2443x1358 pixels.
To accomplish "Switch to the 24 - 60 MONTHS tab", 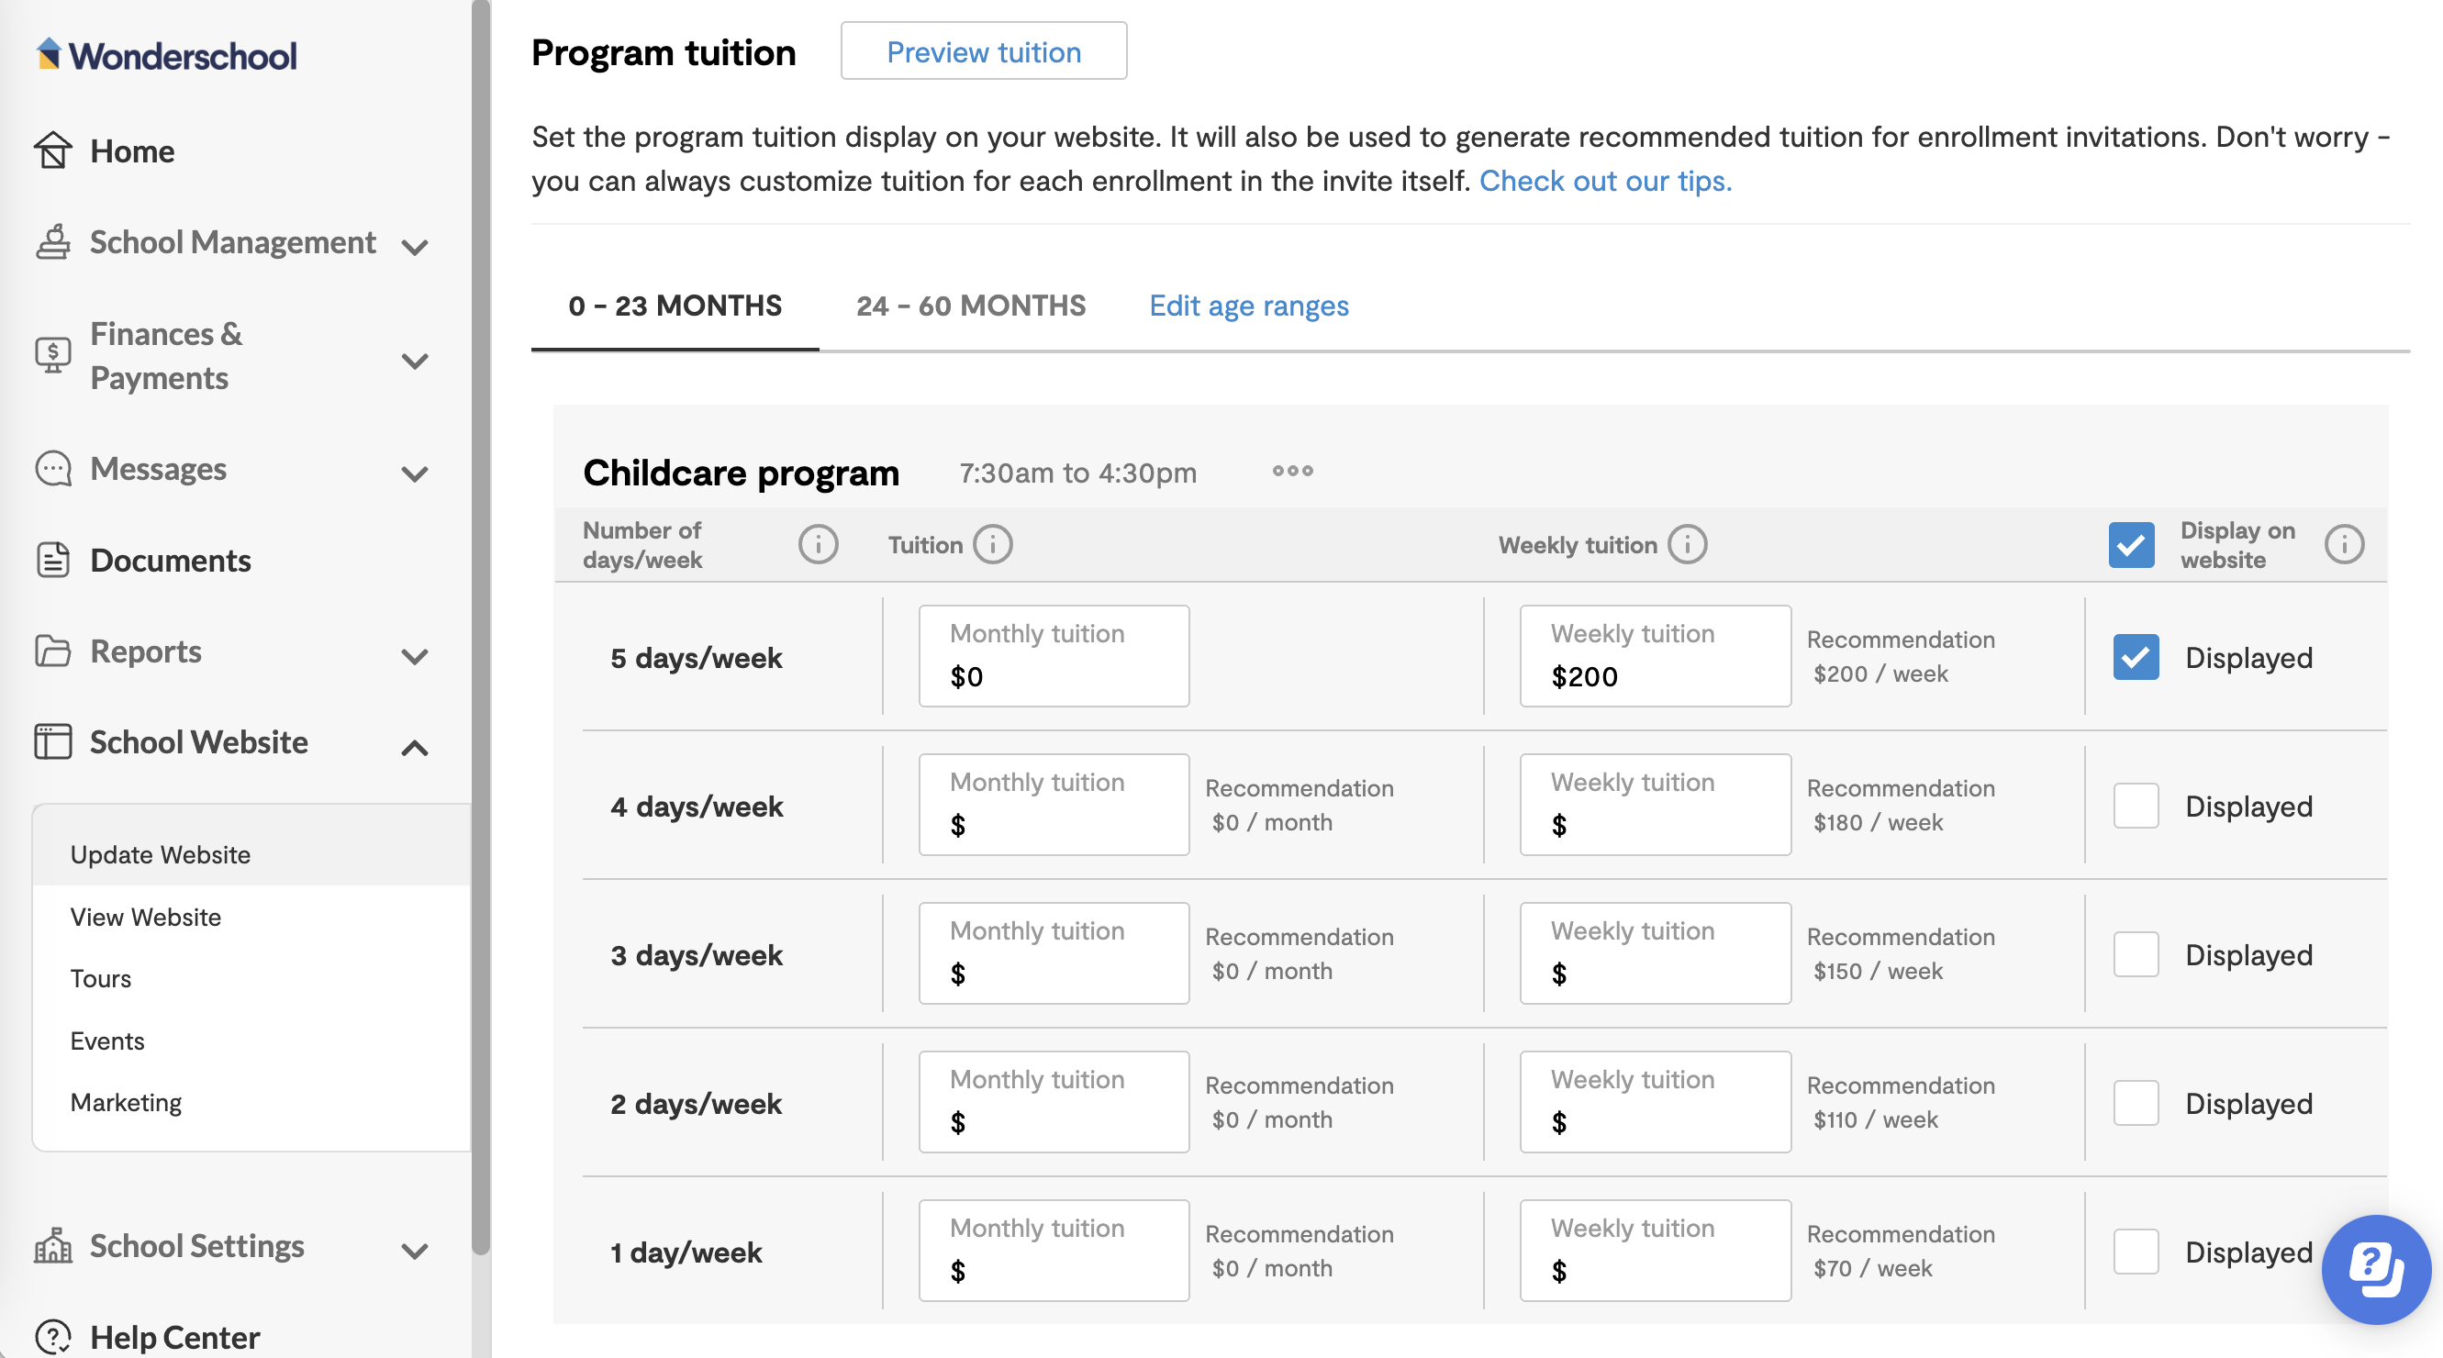I will click(970, 306).
